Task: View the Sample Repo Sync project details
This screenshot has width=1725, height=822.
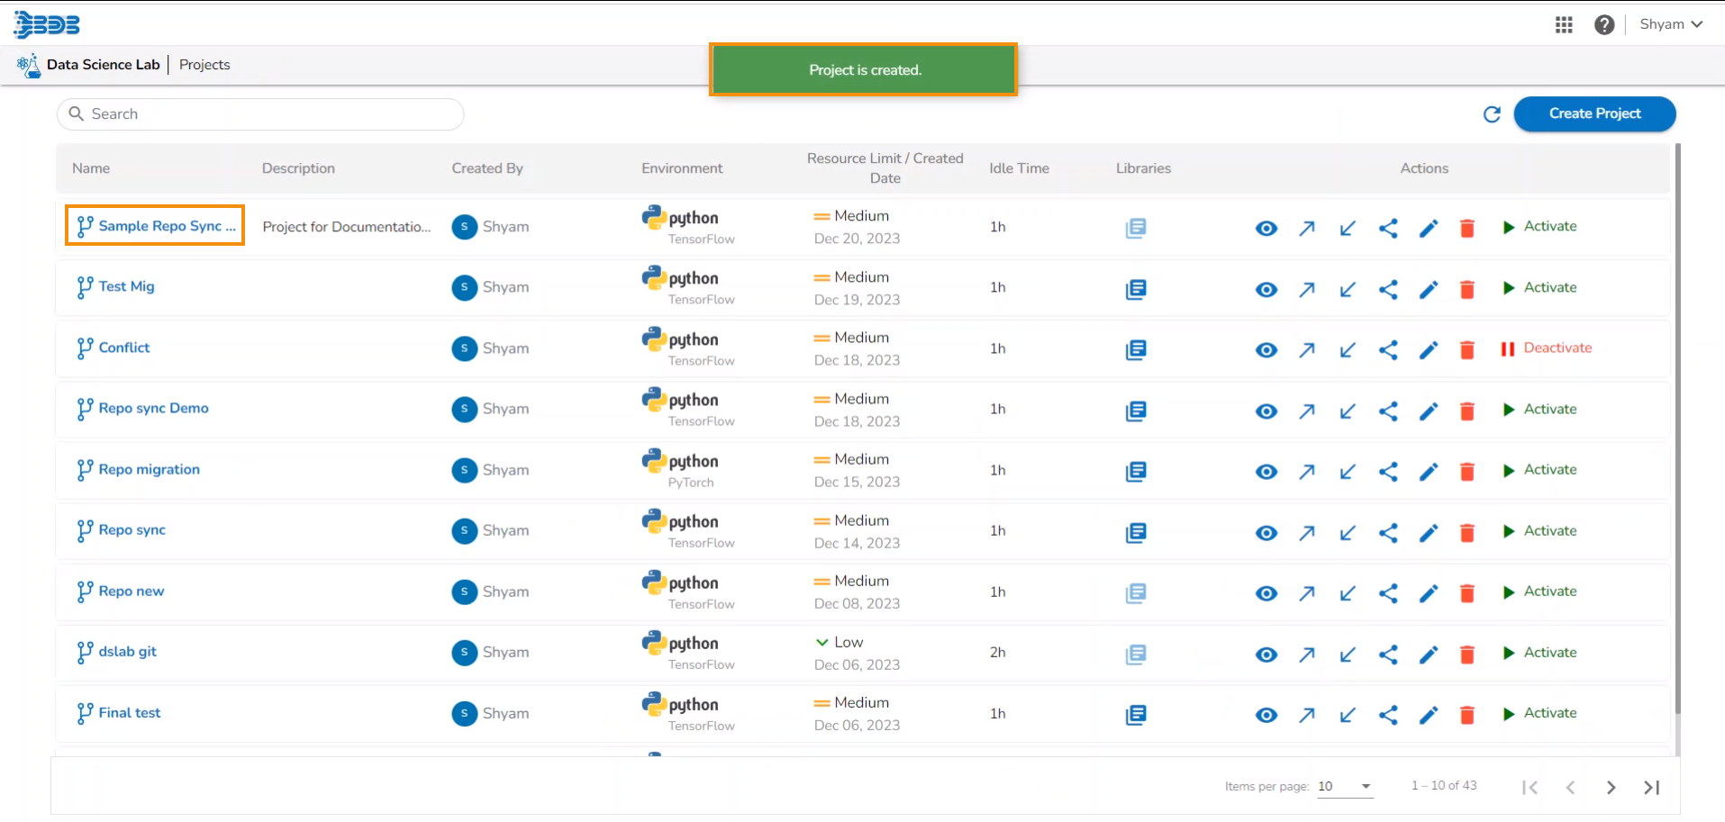Action: click(1267, 228)
